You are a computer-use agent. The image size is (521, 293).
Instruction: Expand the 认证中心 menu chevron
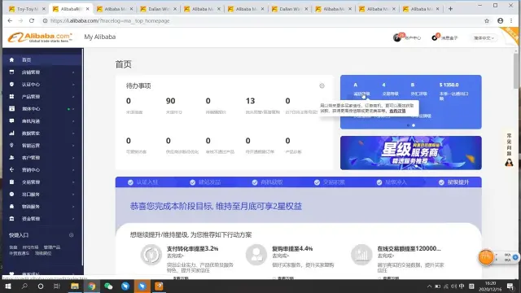click(x=73, y=85)
